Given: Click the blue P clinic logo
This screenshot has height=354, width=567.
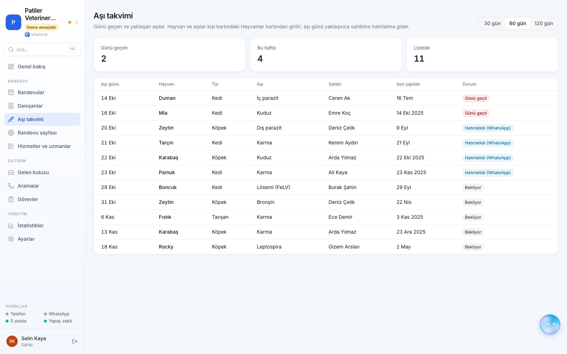Looking at the screenshot, I should pyautogui.click(x=13, y=22).
